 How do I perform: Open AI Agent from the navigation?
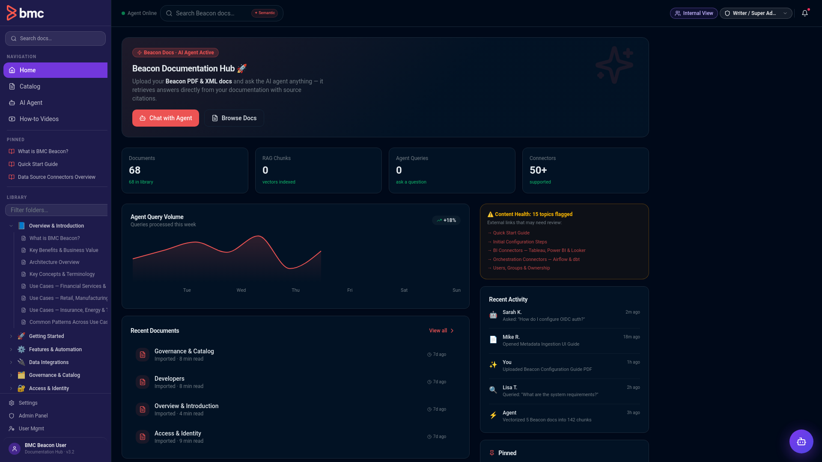tap(55, 103)
